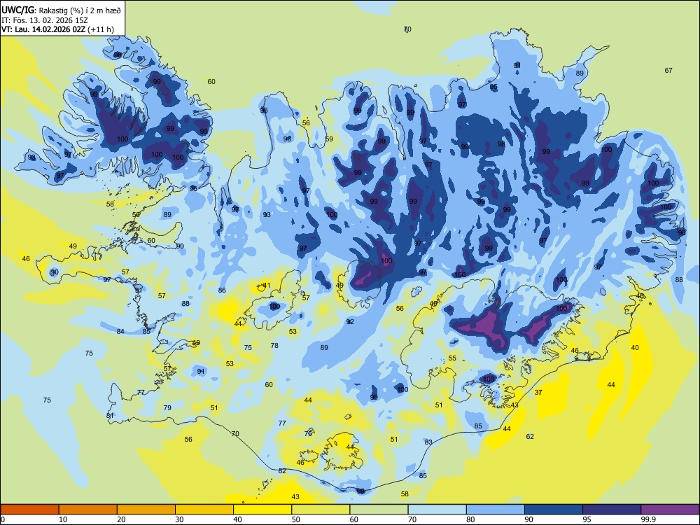The image size is (700, 525).
Task: Click the 30–40 amber legend swatch
Action: (204, 510)
